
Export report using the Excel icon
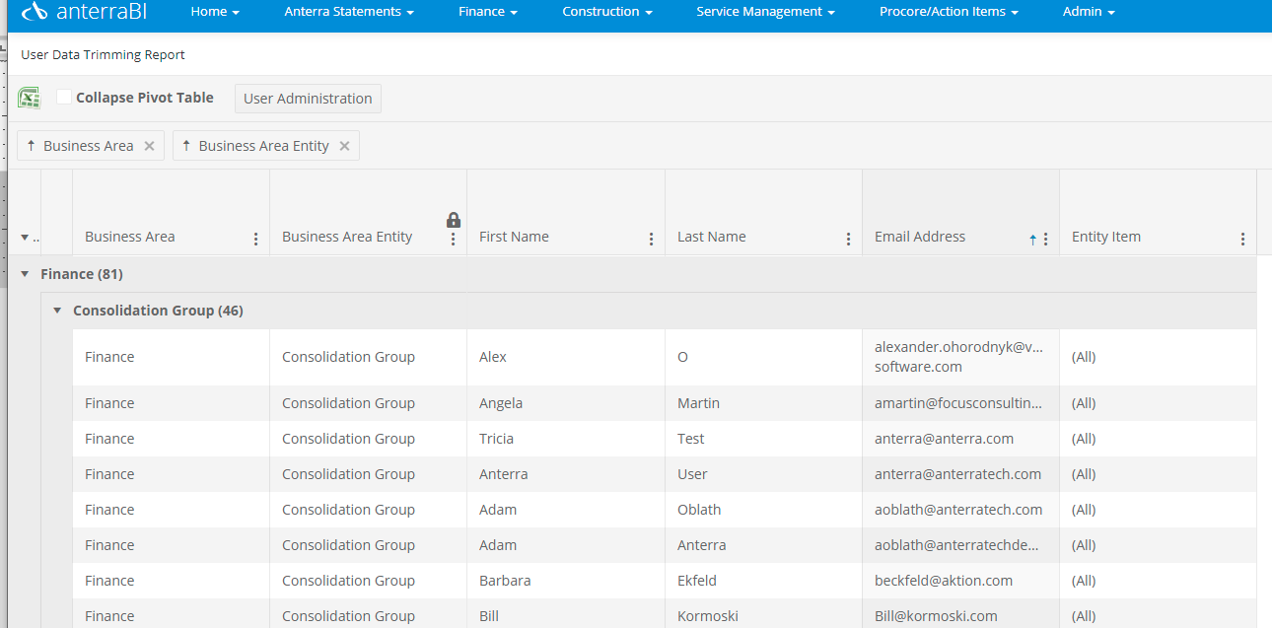tap(29, 98)
